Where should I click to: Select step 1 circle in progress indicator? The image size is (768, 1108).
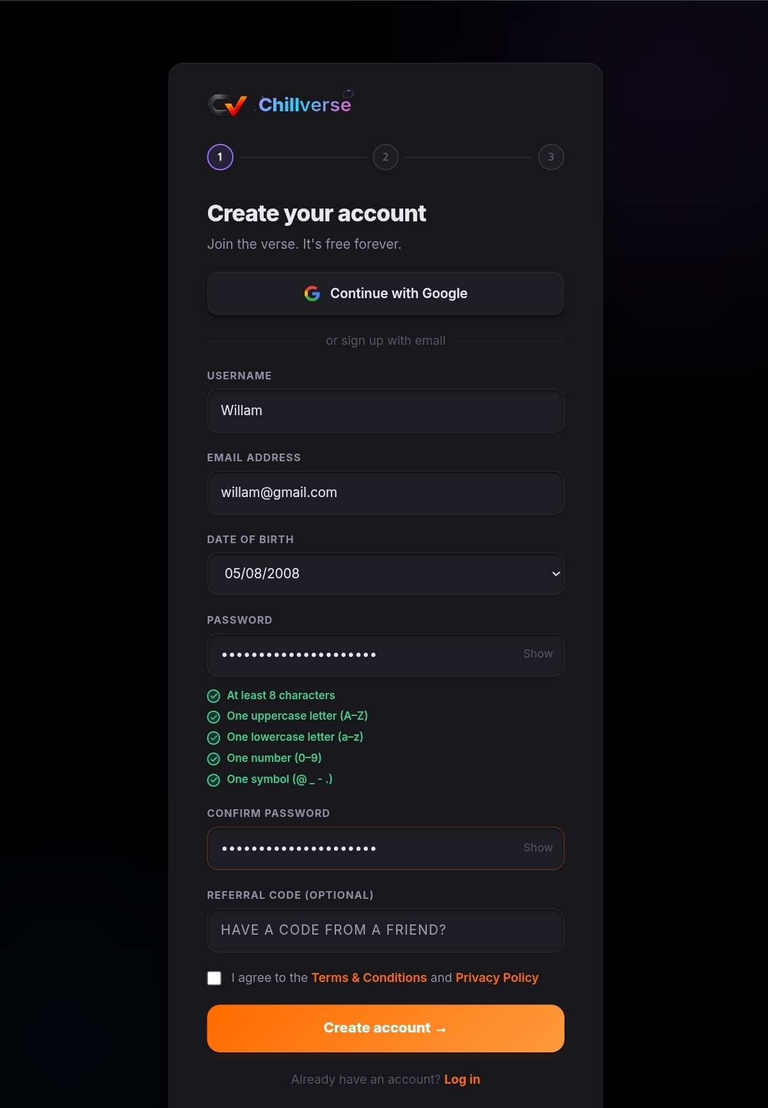(x=220, y=157)
